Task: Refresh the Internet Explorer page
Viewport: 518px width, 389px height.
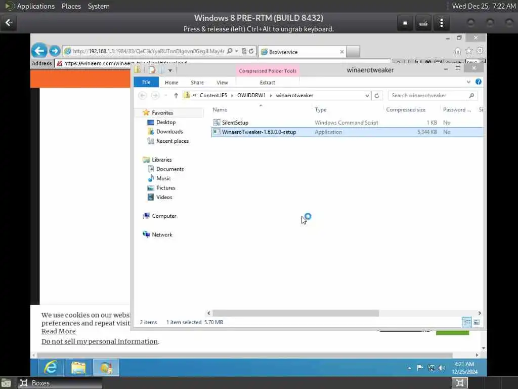Action: (x=251, y=51)
